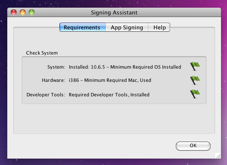
Task: Select text "Required Developer Tools, Installed"
Action: (x=109, y=95)
